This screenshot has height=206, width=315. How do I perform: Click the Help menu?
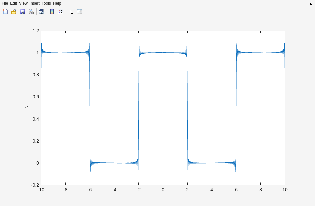[x=57, y=3]
